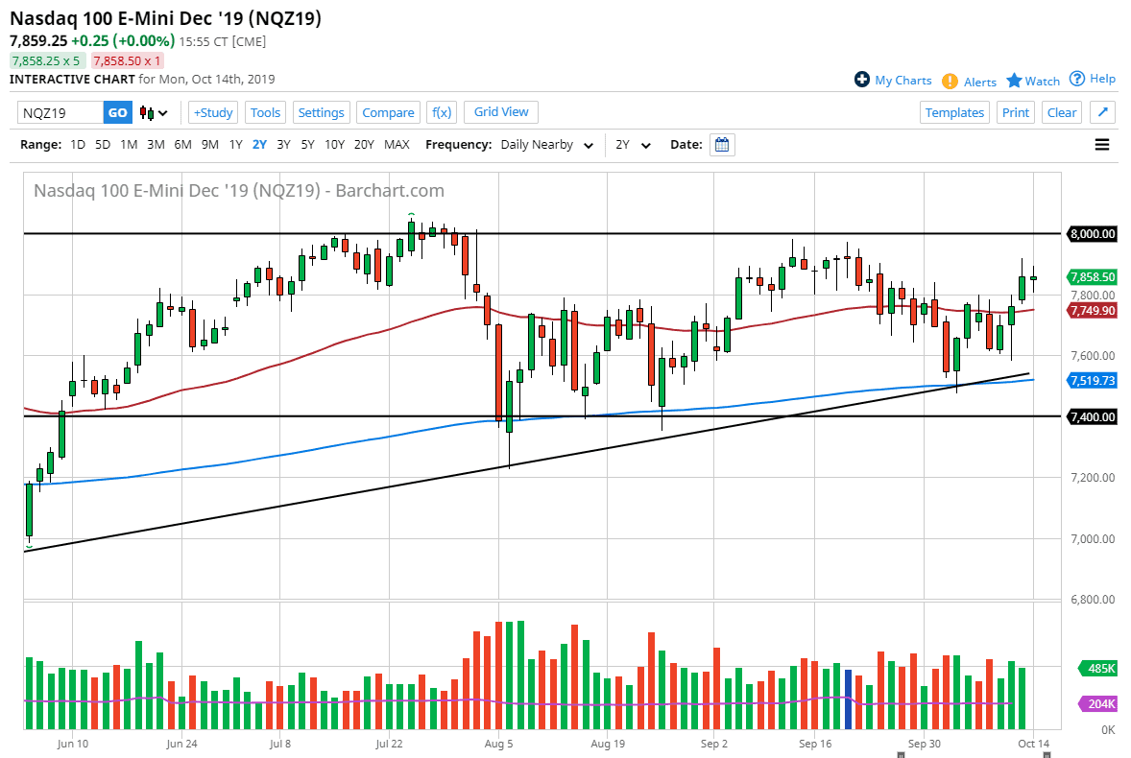Click the +Study toolbar item
Image resolution: width=1131 pixels, height=758 pixels.
(212, 112)
